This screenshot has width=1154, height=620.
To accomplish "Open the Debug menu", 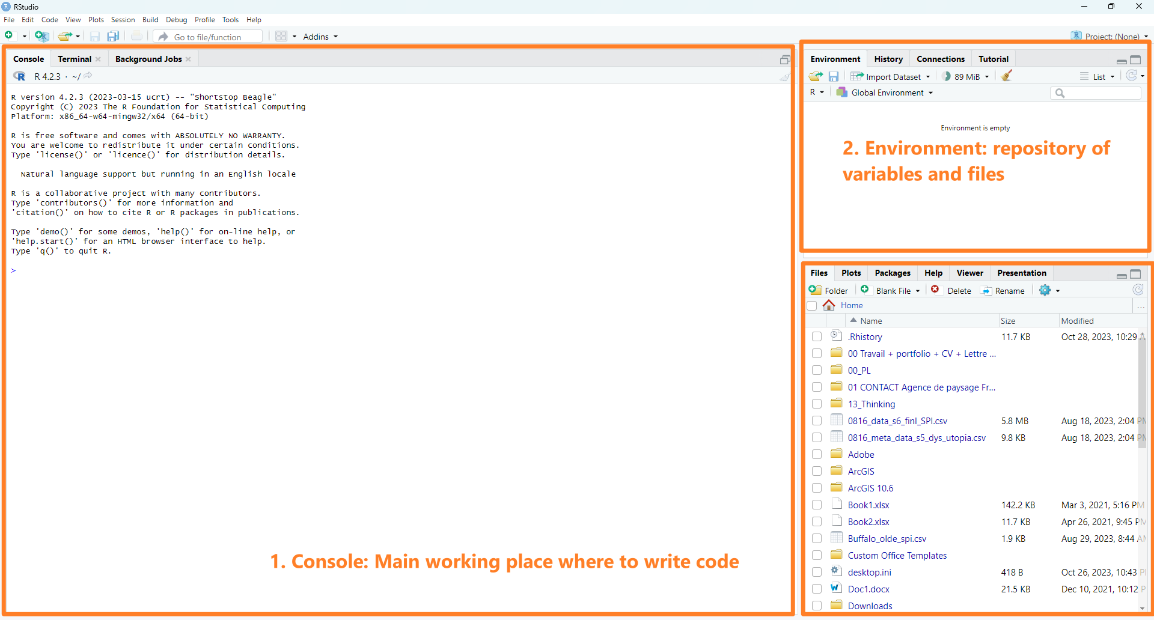I will (176, 20).
